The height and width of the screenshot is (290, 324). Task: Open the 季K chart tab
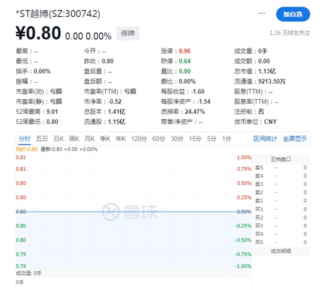(105, 139)
